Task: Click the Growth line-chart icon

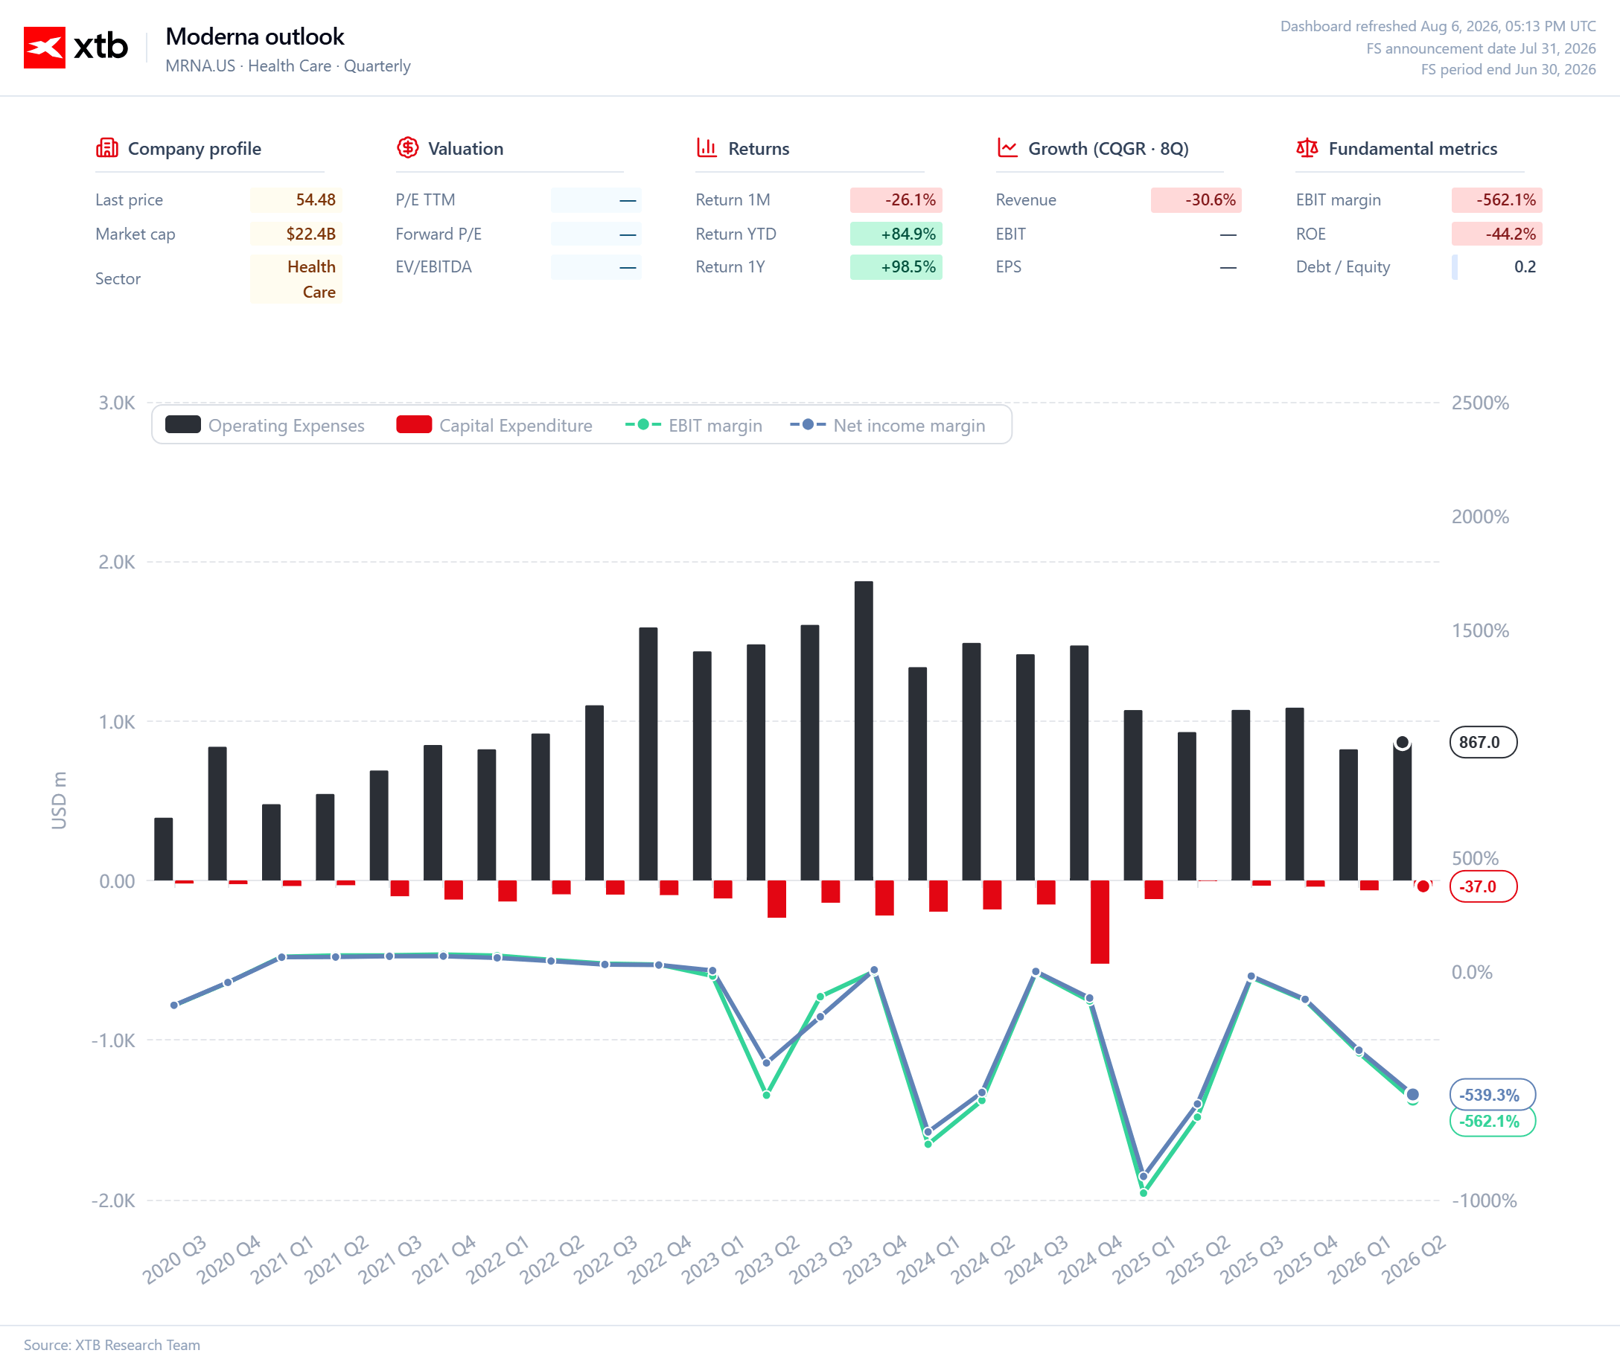Action: [1007, 147]
